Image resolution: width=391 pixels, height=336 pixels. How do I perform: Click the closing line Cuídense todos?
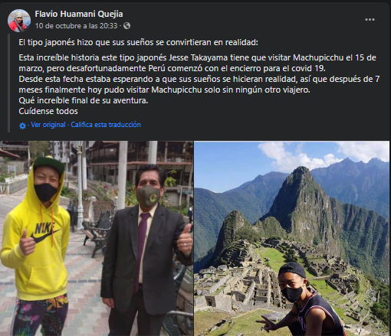click(48, 111)
